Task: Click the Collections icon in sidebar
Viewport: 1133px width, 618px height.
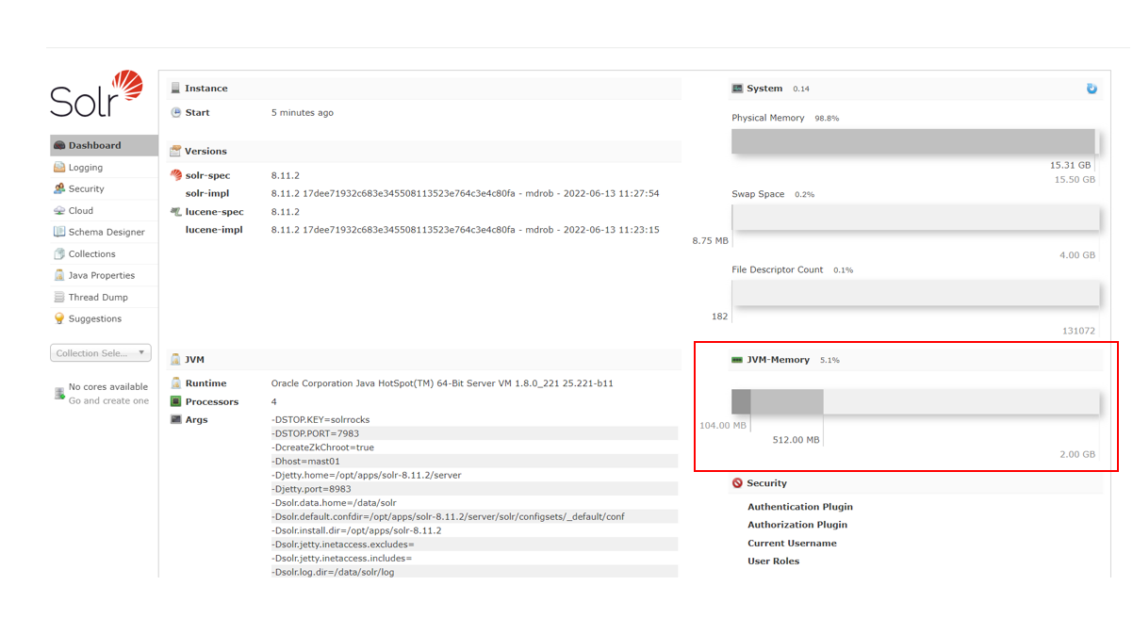Action: click(x=59, y=253)
